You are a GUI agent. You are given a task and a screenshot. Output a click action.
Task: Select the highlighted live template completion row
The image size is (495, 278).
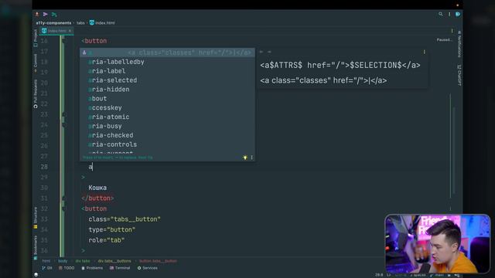click(167, 53)
